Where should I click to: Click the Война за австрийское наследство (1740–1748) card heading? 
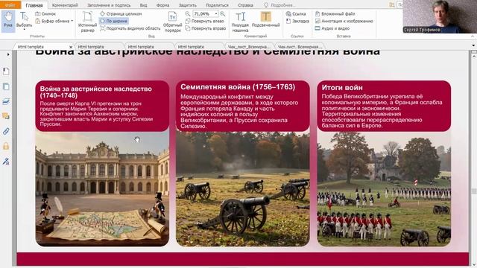click(96, 92)
